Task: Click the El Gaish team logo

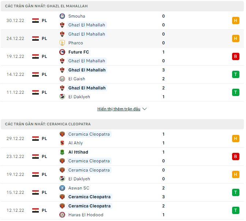Action: tap(62, 79)
